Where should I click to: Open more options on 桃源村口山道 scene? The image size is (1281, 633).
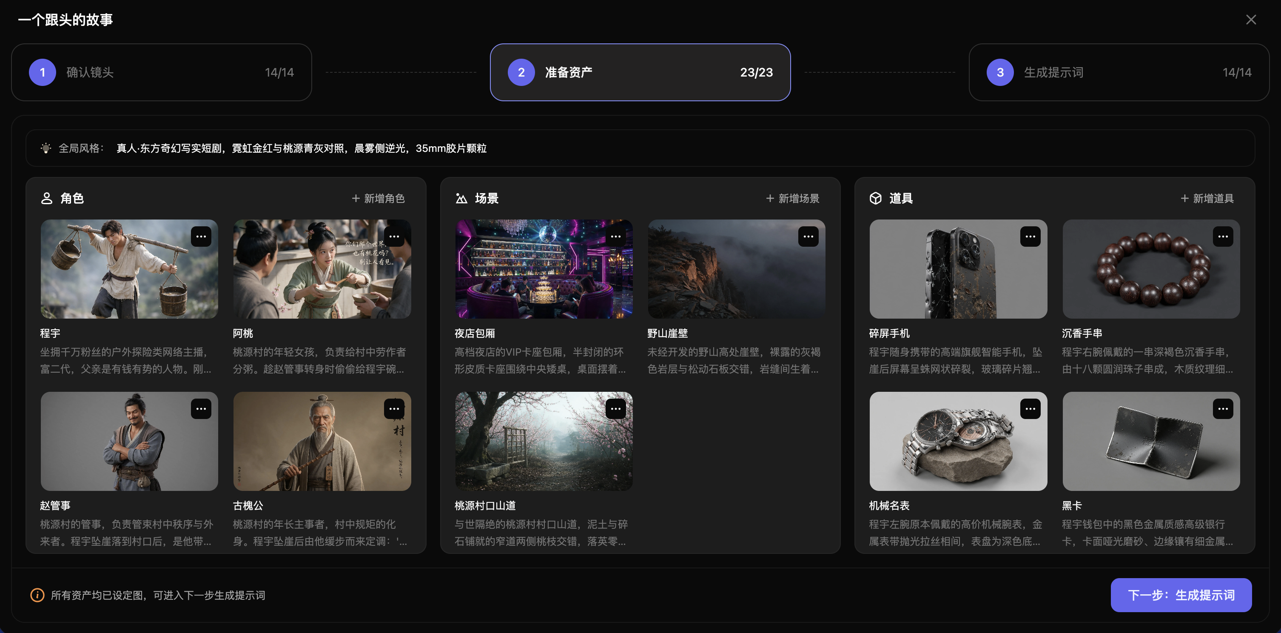[616, 409]
